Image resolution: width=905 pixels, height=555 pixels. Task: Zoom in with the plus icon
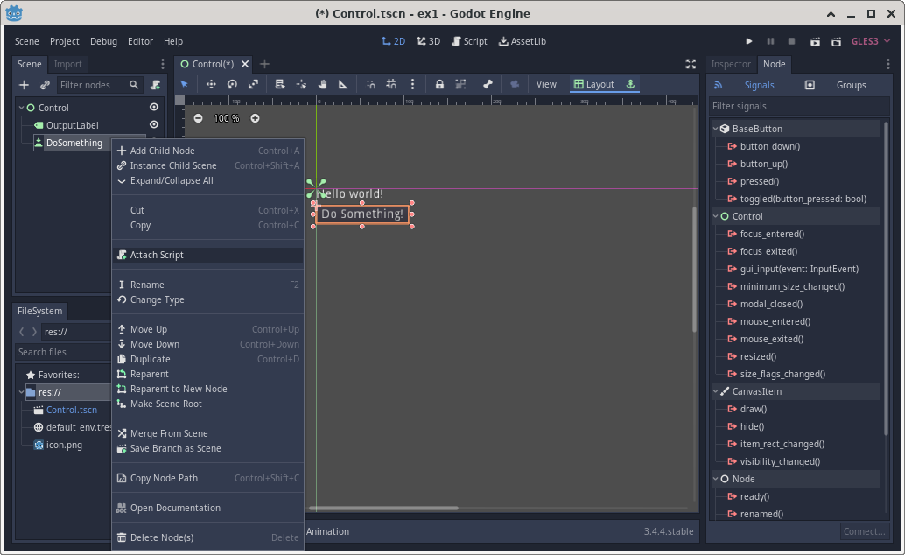pyautogui.click(x=255, y=118)
